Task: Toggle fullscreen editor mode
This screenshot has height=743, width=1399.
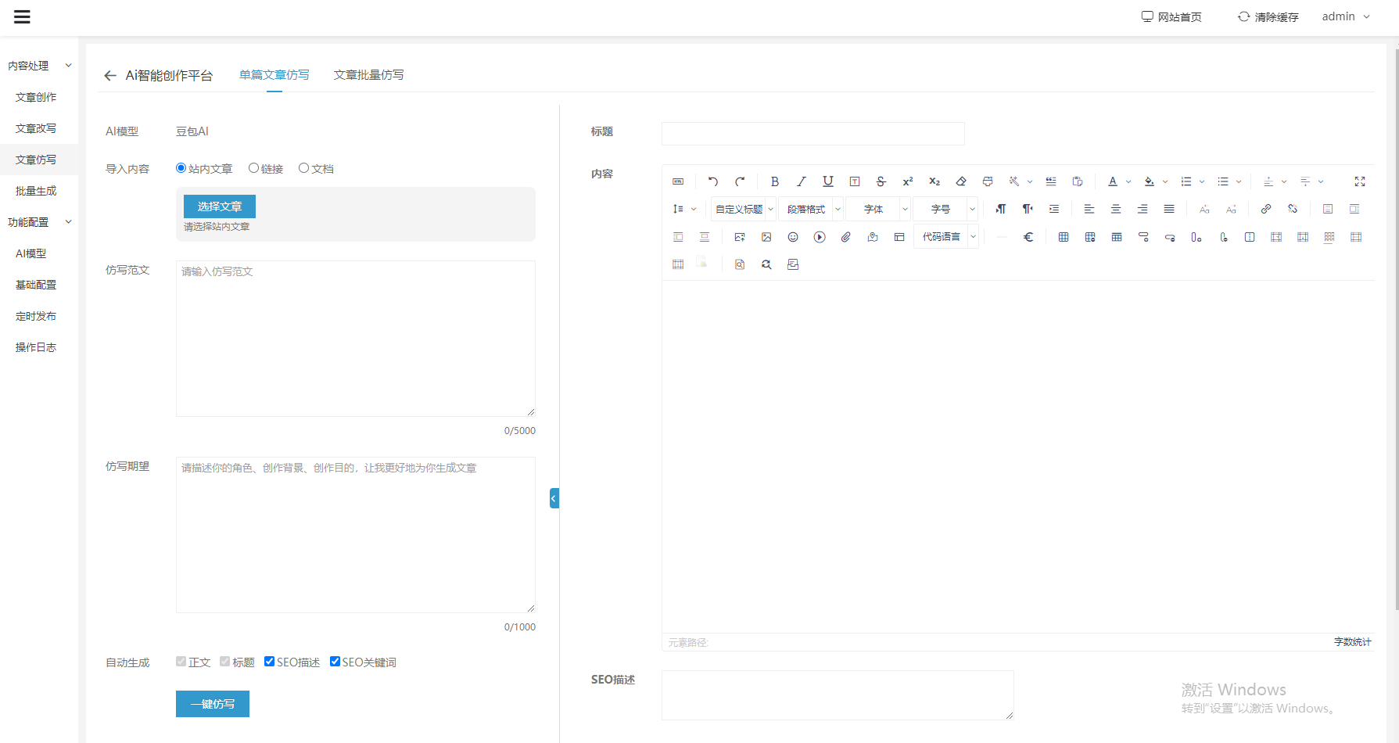Action: tap(1360, 181)
